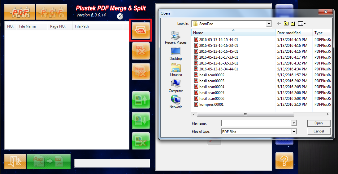Click the Exit button with running figure
The image size is (338, 174).
coord(15,162)
